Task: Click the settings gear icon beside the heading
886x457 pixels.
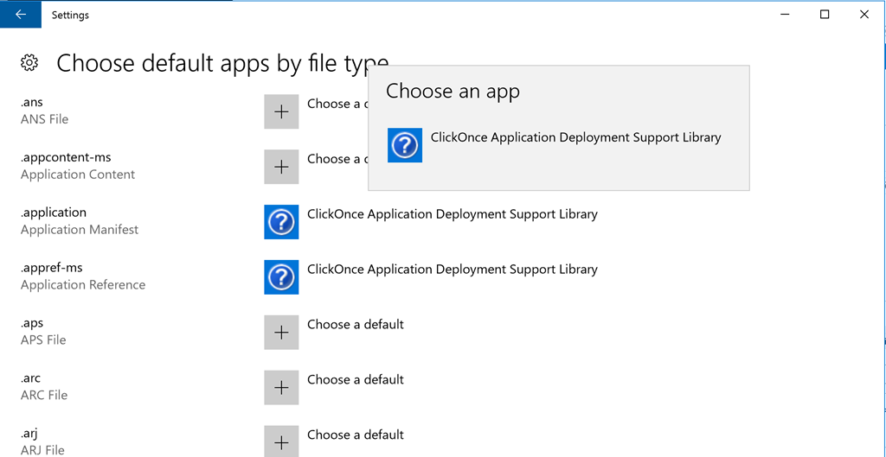Action: pyautogui.click(x=29, y=62)
